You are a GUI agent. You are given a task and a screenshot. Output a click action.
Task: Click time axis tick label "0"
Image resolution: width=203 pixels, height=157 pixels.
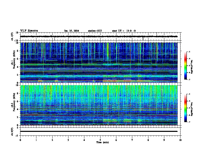click(20, 140)
